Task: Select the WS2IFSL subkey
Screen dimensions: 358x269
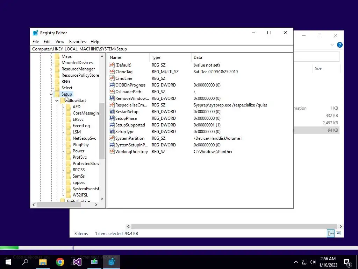Action: [80, 195]
